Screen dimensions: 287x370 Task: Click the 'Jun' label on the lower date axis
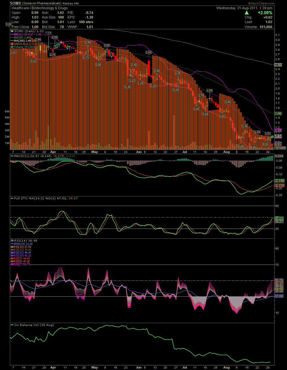[139, 367]
